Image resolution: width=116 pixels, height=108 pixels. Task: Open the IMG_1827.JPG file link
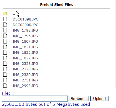pos(25,58)
